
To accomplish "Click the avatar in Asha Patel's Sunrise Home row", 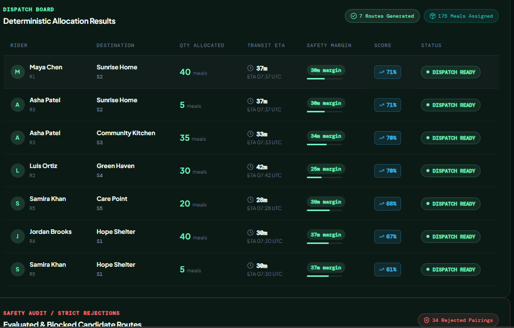I will coord(18,105).
